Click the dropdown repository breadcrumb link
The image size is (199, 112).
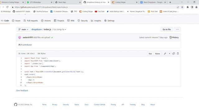[x=37, y=30]
